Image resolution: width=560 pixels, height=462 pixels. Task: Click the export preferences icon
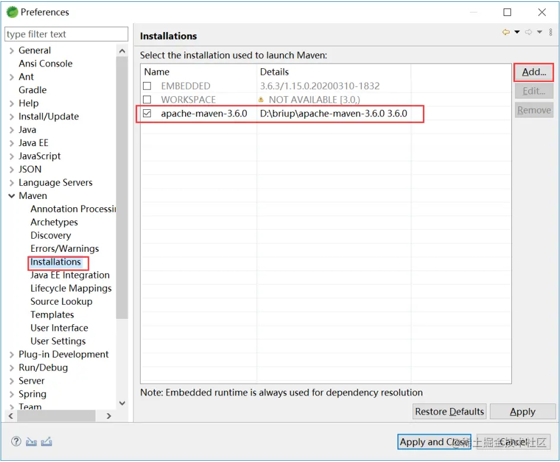point(46,442)
